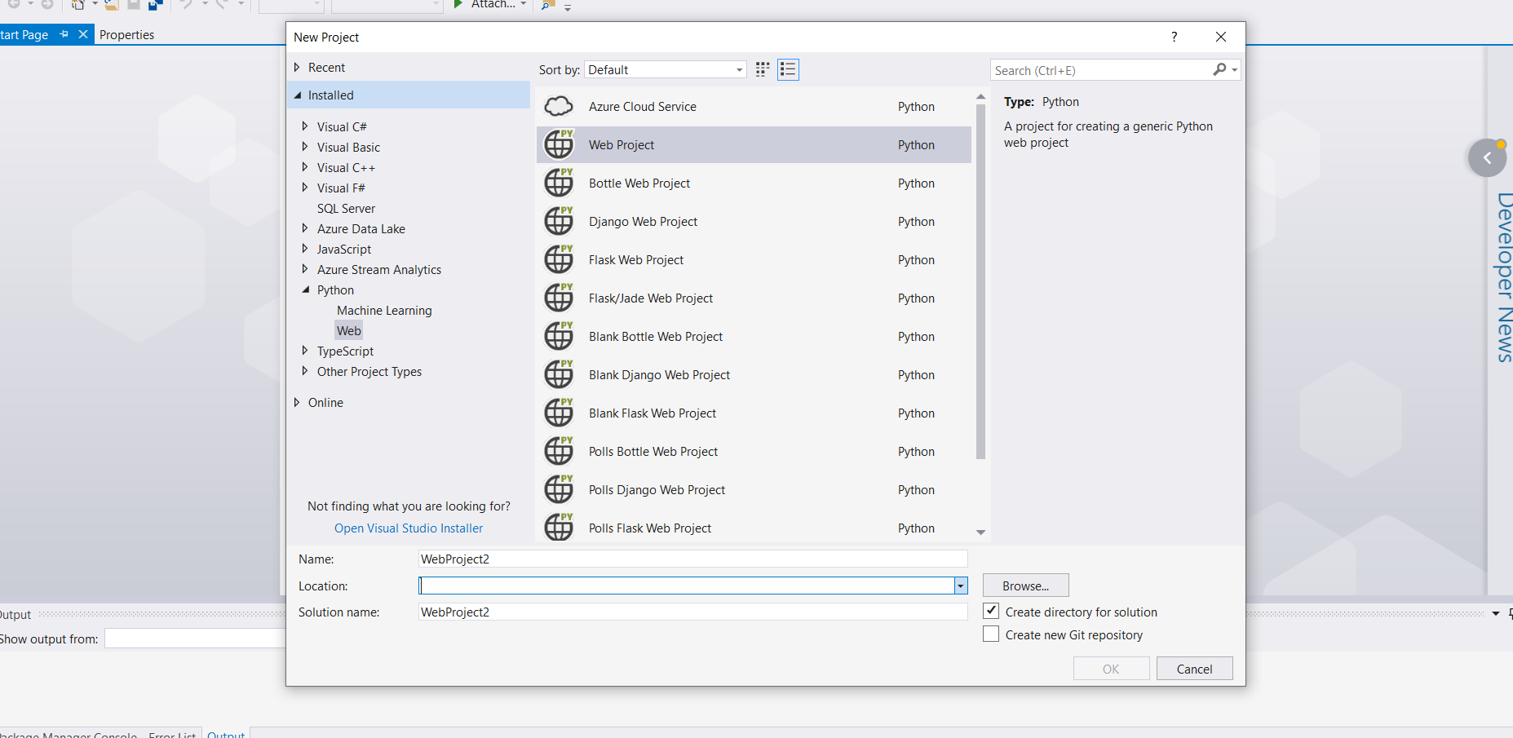
Task: Open the Sort by dropdown
Action: point(666,69)
